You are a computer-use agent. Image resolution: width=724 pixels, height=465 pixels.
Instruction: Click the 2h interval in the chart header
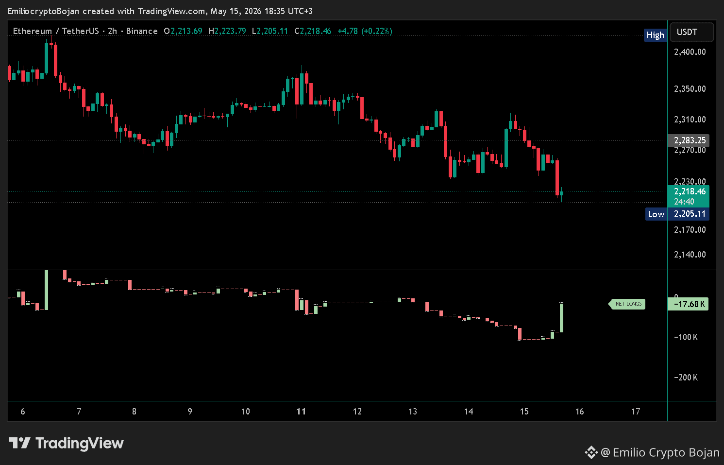[113, 31]
